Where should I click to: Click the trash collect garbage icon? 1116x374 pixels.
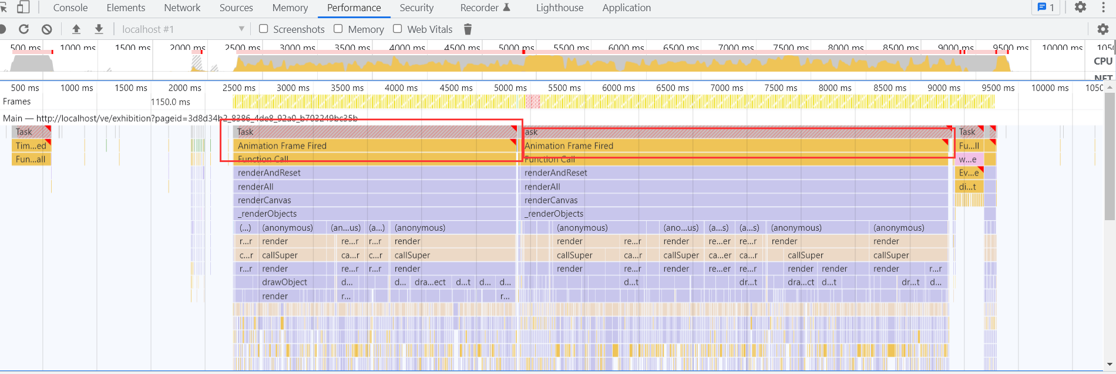[468, 29]
